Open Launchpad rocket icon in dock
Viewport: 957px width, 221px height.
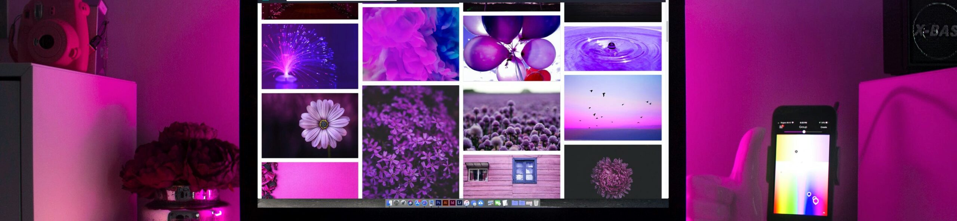pos(403,203)
